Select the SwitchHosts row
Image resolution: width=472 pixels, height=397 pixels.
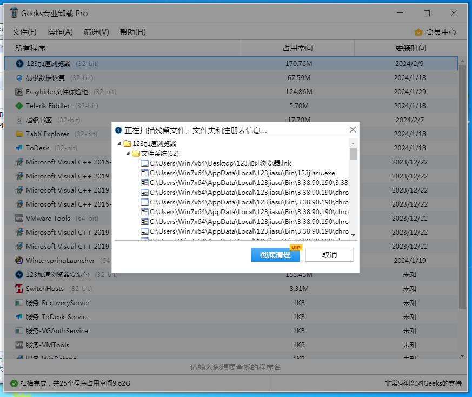(x=231, y=289)
